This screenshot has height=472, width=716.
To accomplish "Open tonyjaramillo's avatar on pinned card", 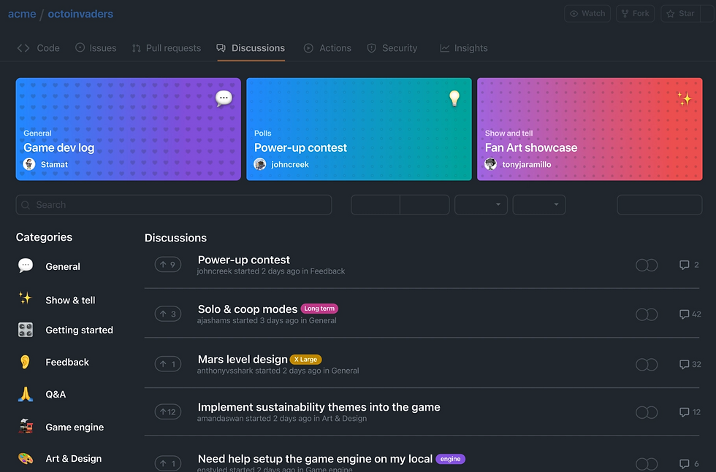I will (x=490, y=164).
